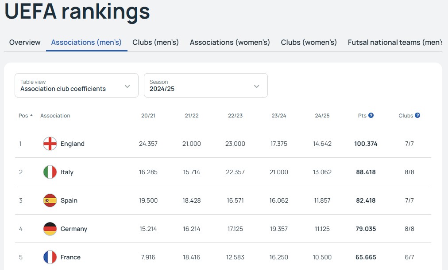The image size is (448, 270).
Task: Go to the Clubs (women's) tab
Action: coord(309,43)
